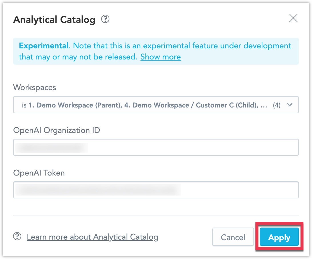Apply the Analytical Catalog settings
Viewport: 312px width, 259px height.
(x=279, y=237)
